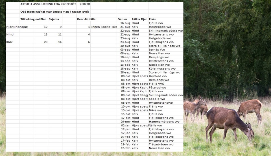Select the Datum column header
Viewport: 271px width, 156px height.
pyautogui.click(x=123, y=19)
